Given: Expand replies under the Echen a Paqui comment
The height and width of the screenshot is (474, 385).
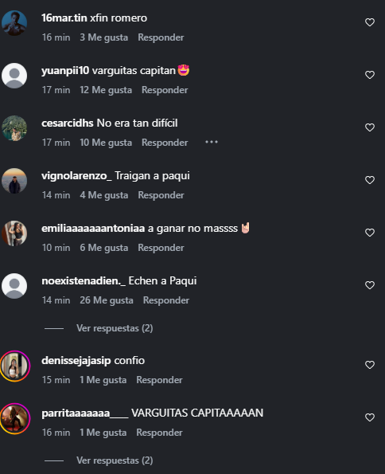Looking at the screenshot, I should (115, 328).
